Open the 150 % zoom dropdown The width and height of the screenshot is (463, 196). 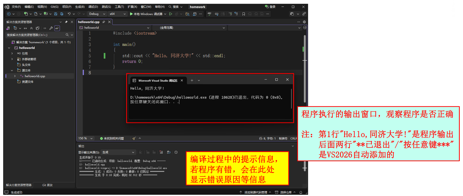point(85,138)
